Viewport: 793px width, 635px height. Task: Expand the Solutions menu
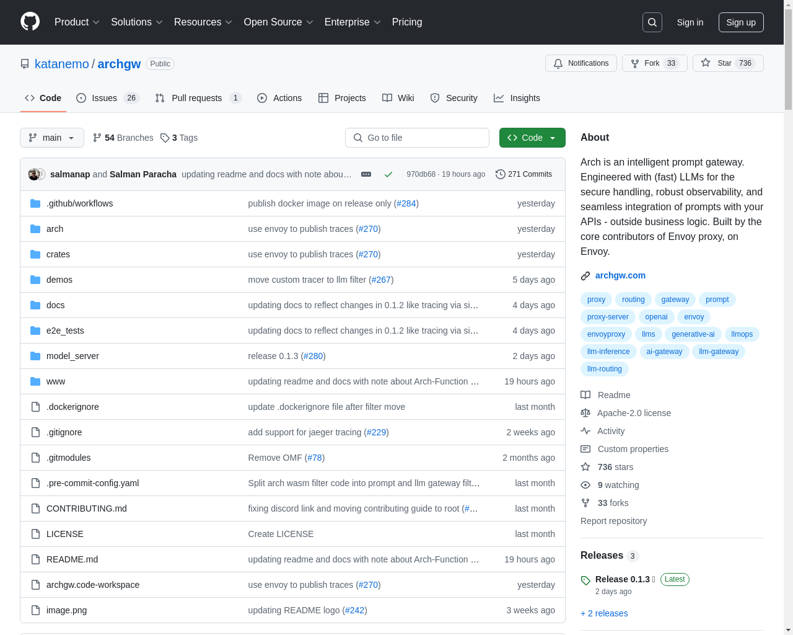point(137,22)
